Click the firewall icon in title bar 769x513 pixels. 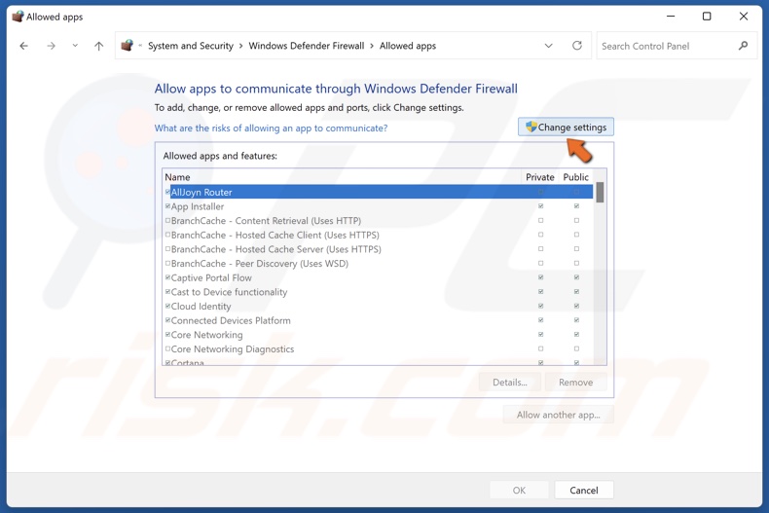point(18,17)
